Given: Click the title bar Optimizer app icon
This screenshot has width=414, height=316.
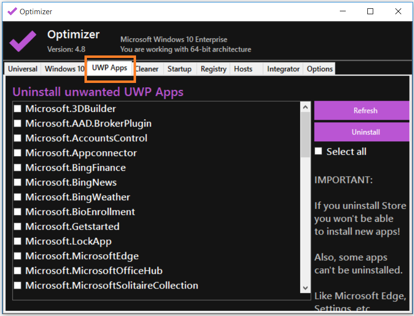Looking at the screenshot, I should click(12, 11).
